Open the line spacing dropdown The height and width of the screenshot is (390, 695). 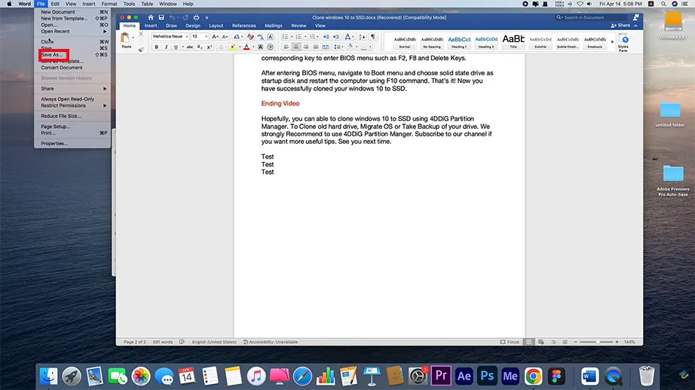[x=338, y=47]
